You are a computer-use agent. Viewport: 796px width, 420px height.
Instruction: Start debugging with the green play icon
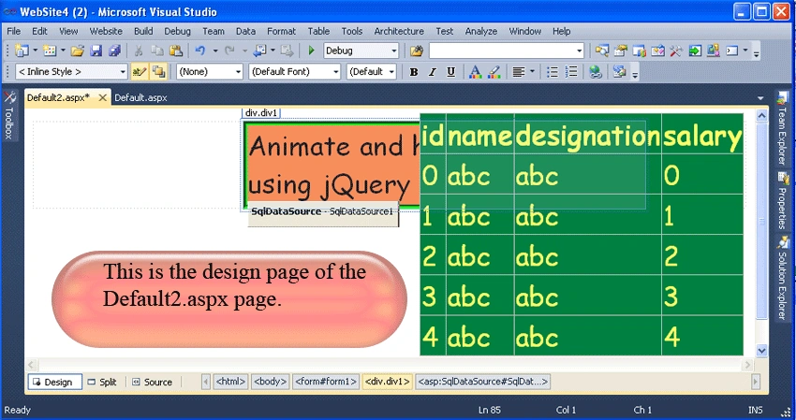[x=312, y=51]
